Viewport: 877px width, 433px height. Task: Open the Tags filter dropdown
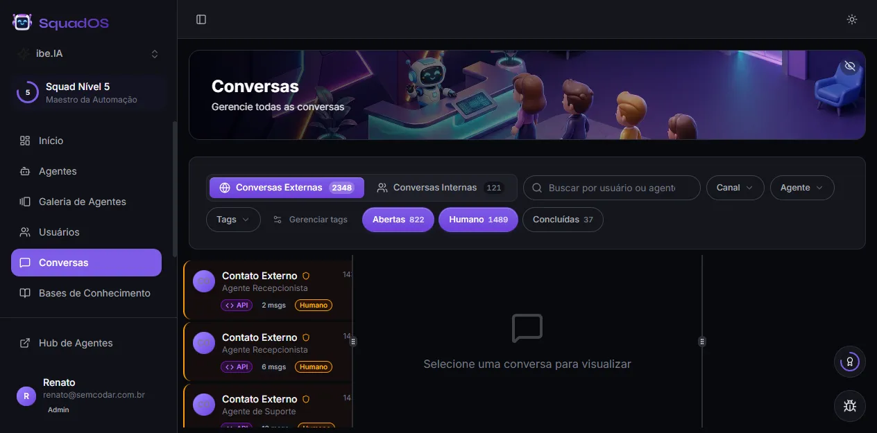pos(233,220)
